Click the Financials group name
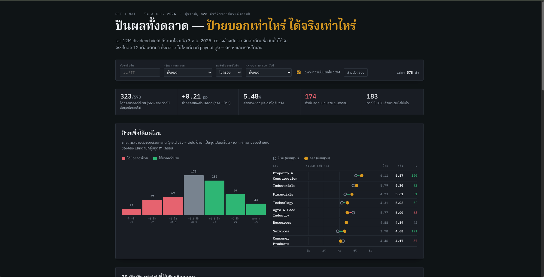 click(x=283, y=194)
